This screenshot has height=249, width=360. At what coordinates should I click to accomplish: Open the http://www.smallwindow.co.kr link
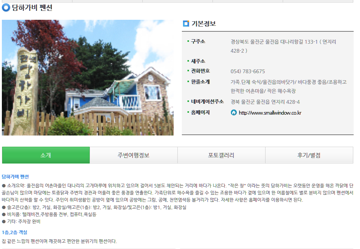[x=270, y=113]
